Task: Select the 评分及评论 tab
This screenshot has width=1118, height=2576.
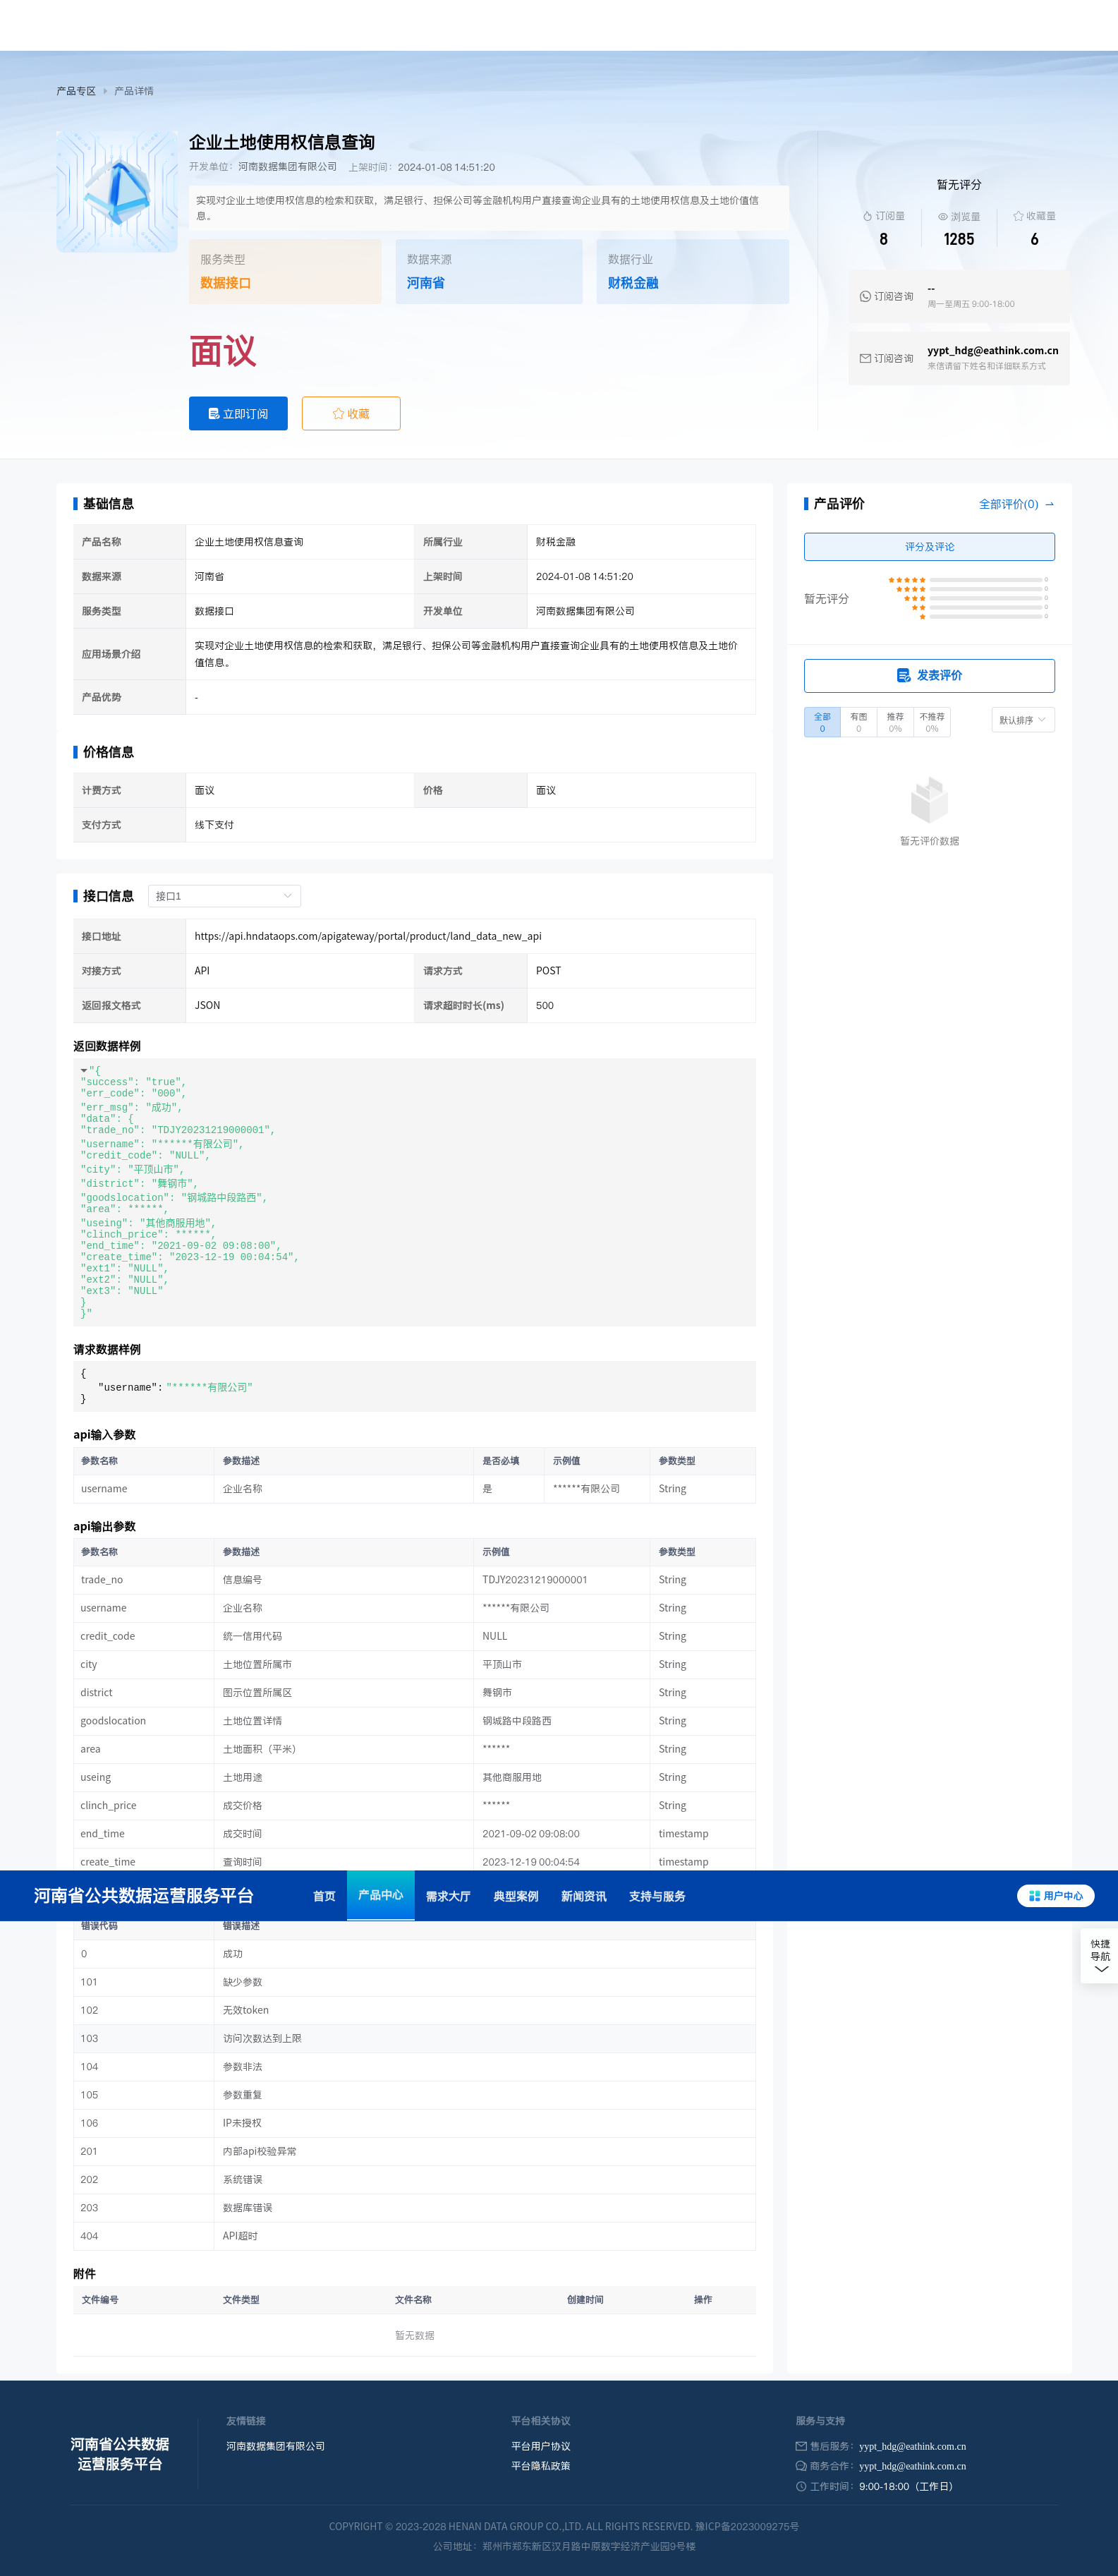Action: point(929,546)
